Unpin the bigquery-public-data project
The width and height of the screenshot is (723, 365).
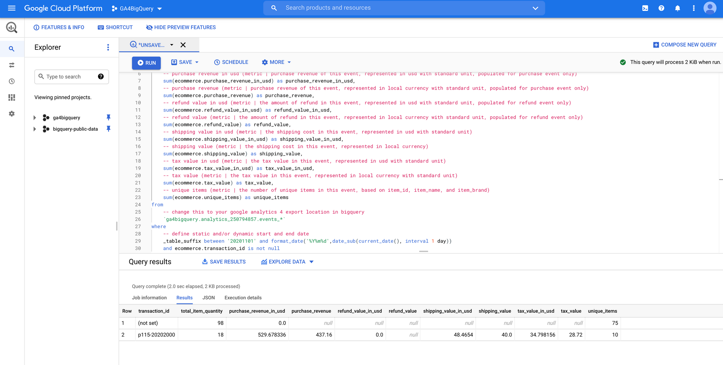tap(108, 129)
